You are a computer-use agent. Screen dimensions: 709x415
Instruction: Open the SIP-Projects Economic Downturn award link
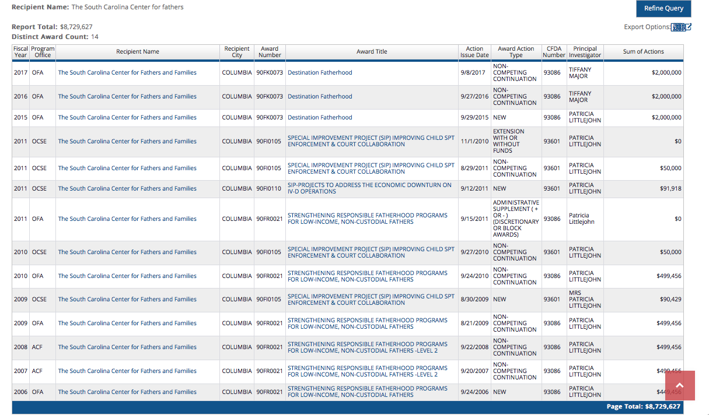369,188
